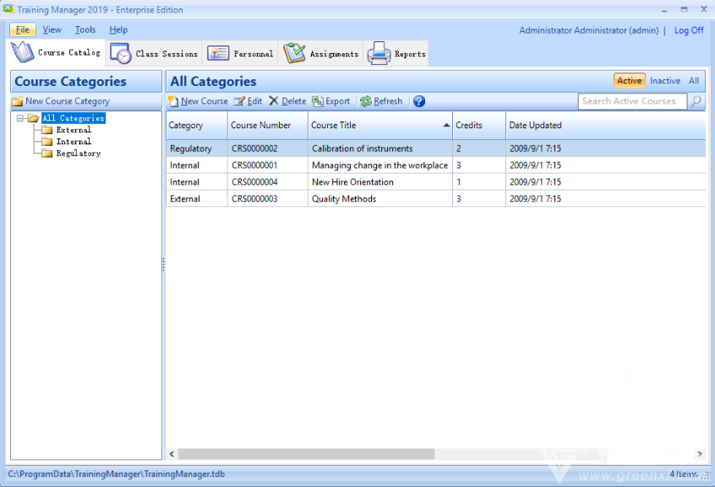715x487 pixels.
Task: Switch to the Class Sessions tab
Action: coord(156,53)
